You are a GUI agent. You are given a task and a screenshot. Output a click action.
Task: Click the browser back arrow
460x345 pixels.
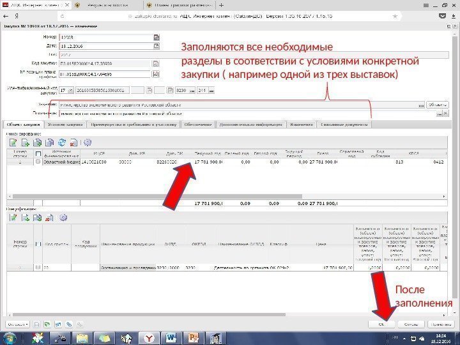pos(6,16)
